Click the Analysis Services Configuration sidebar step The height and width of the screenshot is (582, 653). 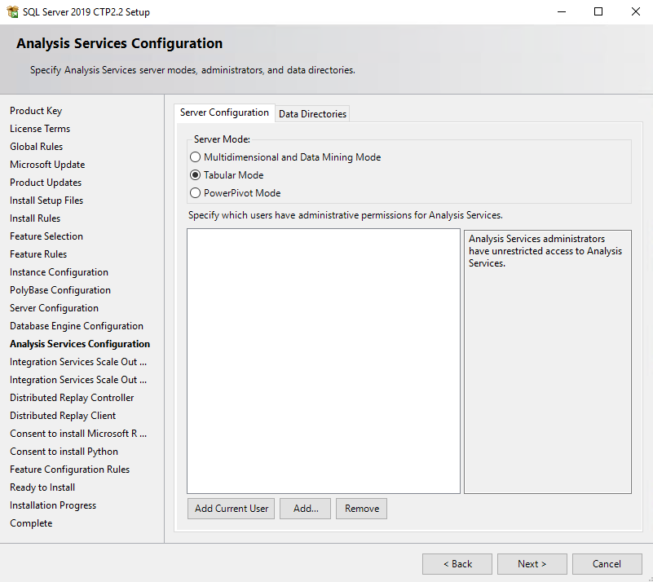click(80, 343)
